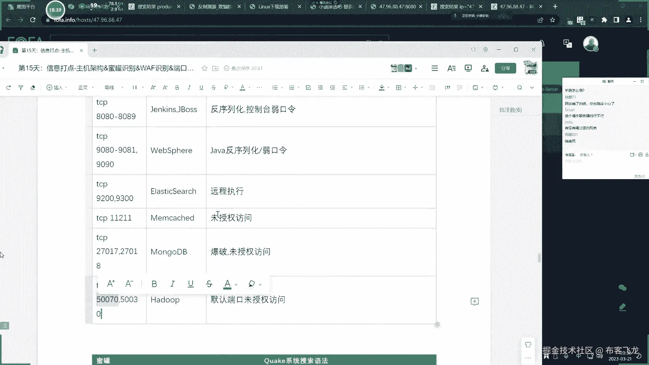This screenshot has height=365, width=649.
Task: Open font color picker in floating bar
Action: (227, 284)
